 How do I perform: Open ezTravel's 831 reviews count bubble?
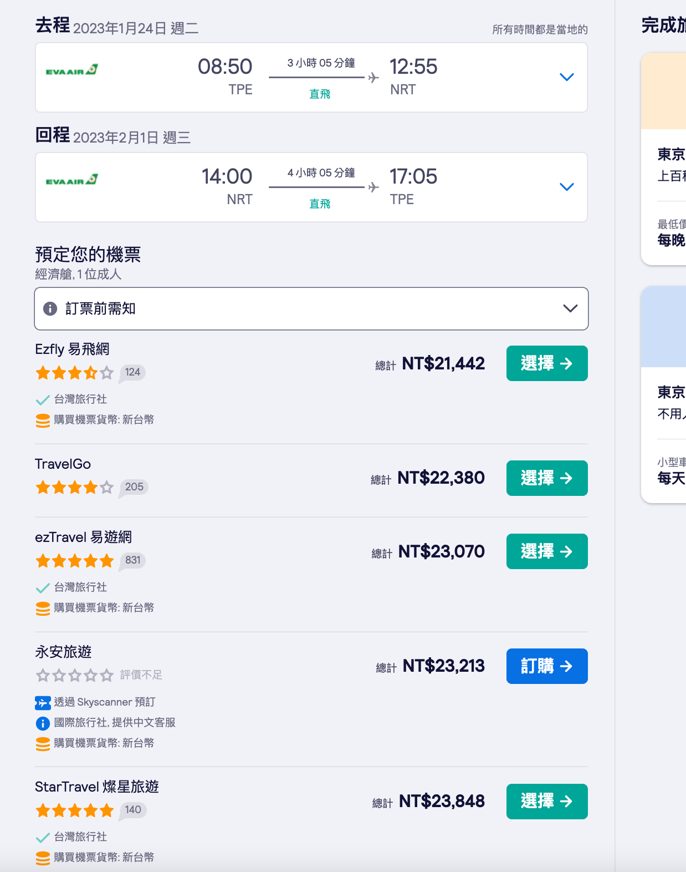[x=132, y=560]
